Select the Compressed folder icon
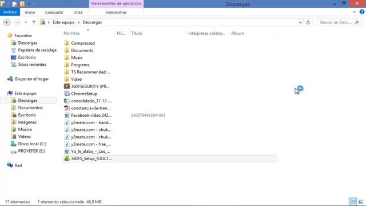Image resolution: width=366 pixels, height=206 pixels. [67, 43]
